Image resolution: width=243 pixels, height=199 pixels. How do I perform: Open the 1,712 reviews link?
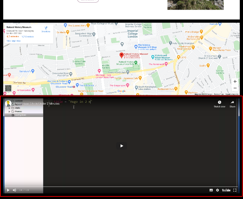pyautogui.click(x=28, y=37)
